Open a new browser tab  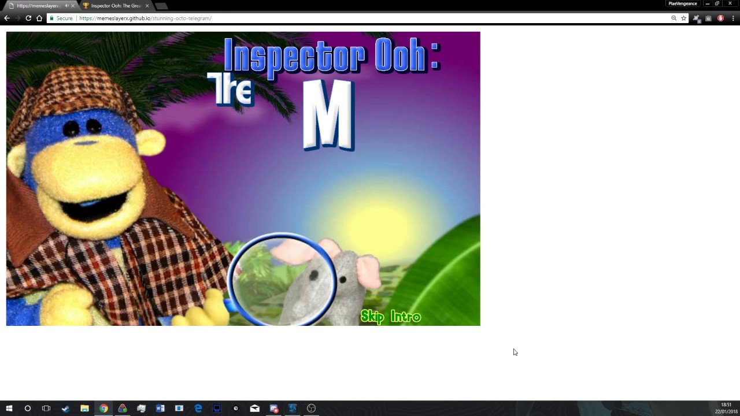click(x=161, y=6)
